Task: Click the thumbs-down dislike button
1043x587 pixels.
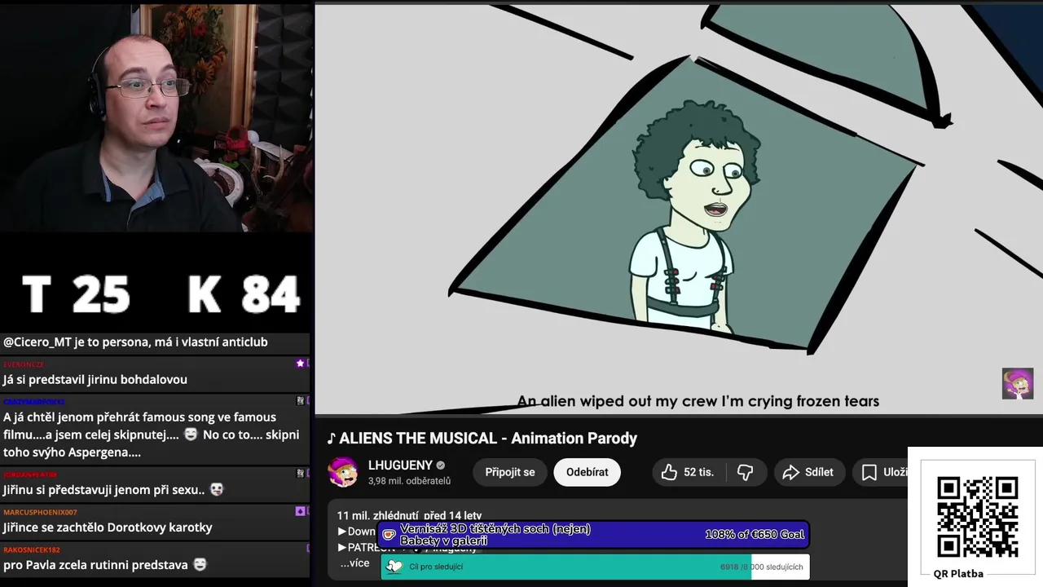Action: [x=745, y=472]
